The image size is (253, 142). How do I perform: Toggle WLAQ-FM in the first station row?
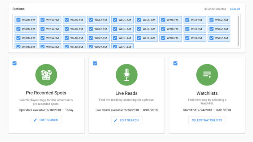[74, 20]
